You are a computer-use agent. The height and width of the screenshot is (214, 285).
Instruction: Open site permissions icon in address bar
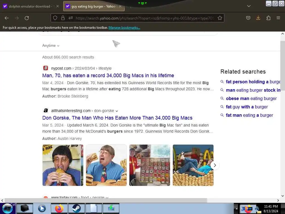70,18
